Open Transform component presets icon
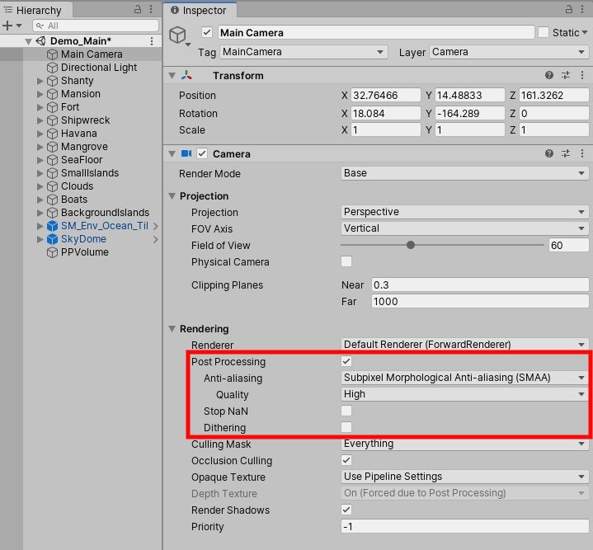The image size is (593, 550). [566, 75]
